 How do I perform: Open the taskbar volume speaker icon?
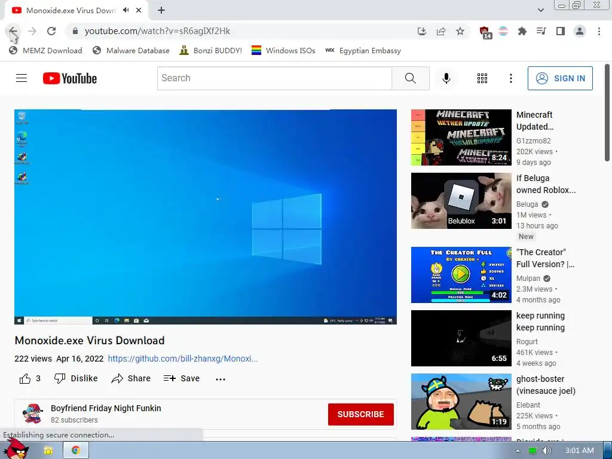coord(546,451)
